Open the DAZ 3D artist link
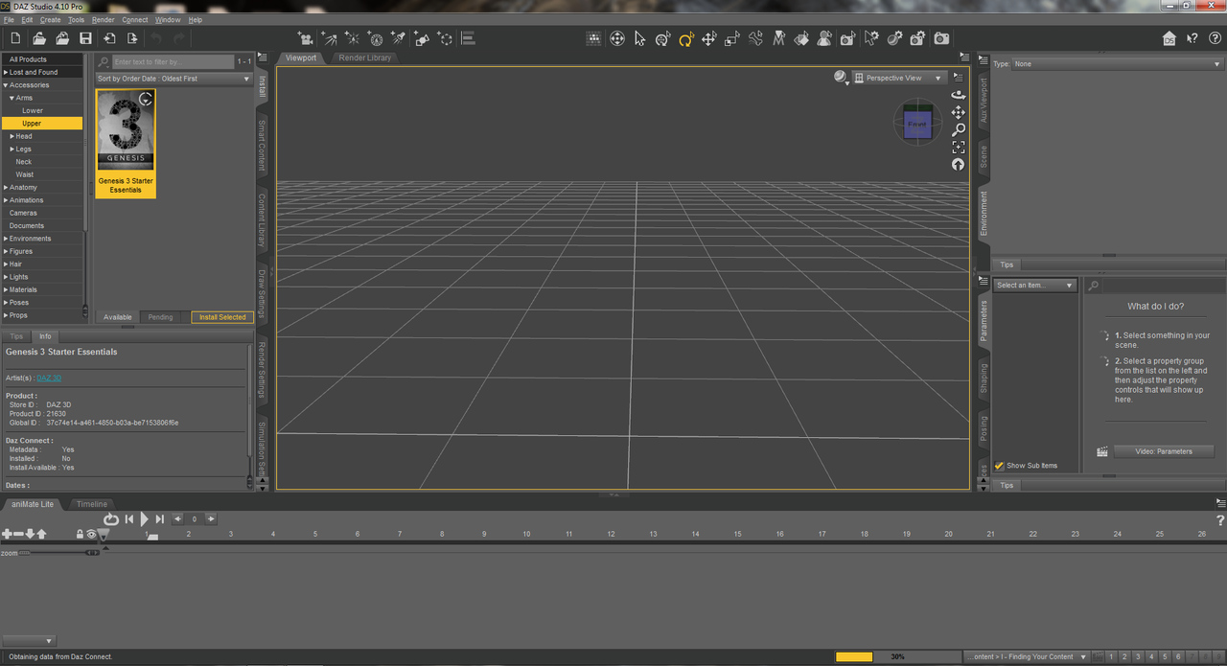The width and height of the screenshot is (1227, 666). (x=49, y=379)
